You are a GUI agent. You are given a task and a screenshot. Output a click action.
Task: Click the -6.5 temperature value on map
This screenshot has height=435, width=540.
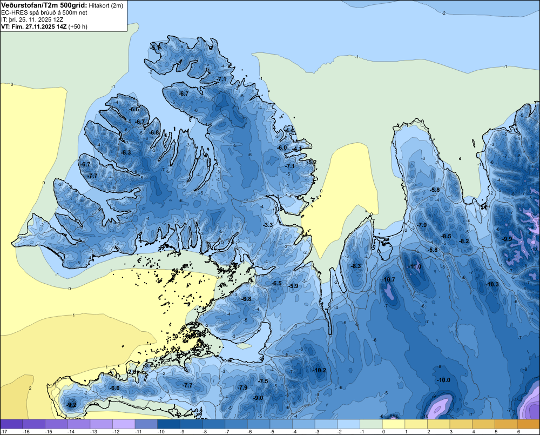[277, 283]
